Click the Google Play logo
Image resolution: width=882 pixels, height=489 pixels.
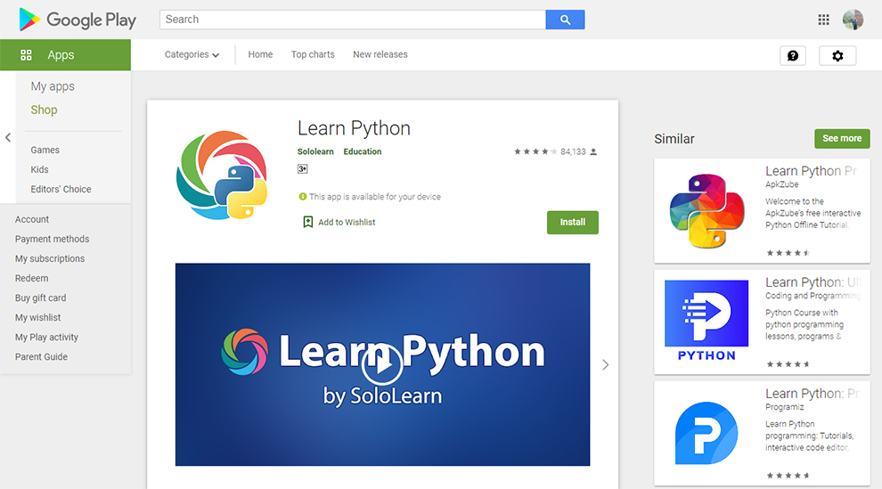77,20
